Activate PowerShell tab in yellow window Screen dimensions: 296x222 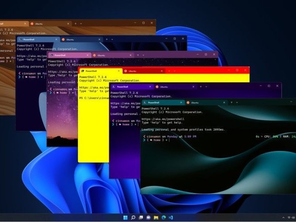(x=100, y=71)
